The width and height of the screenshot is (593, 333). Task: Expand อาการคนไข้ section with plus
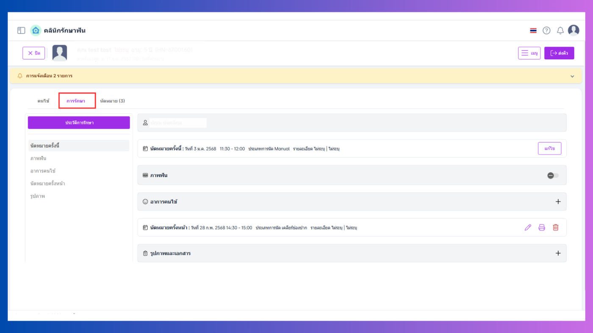coord(558,202)
